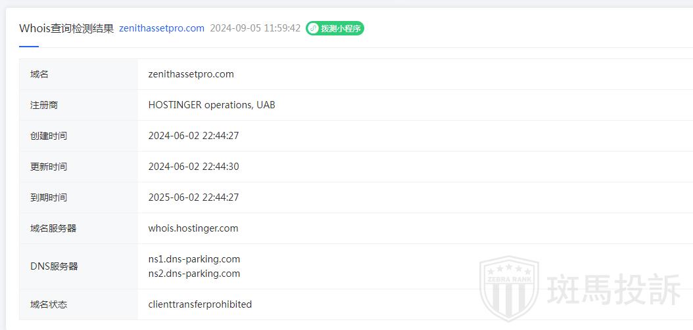The width and height of the screenshot is (693, 330).
Task: Click the 注册商 row label
Action: click(44, 105)
